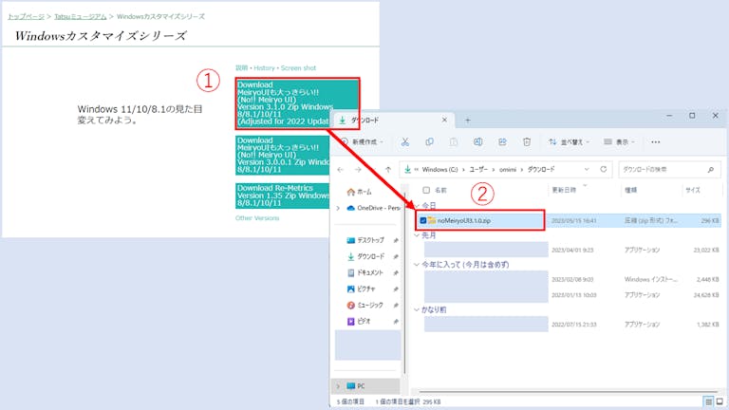This screenshot has height=410, width=729.
Task: Switch to large thumbnails view icon in status bar
Action: coord(720,401)
